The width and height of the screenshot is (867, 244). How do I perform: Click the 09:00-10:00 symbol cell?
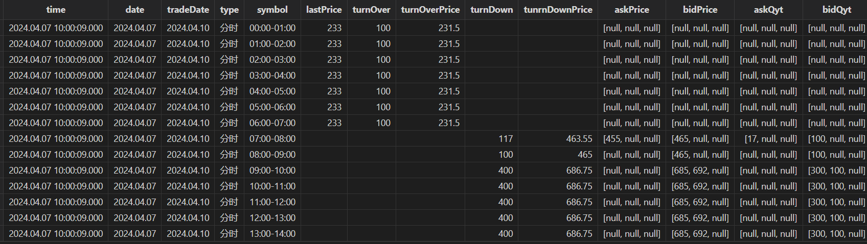[x=272, y=170]
